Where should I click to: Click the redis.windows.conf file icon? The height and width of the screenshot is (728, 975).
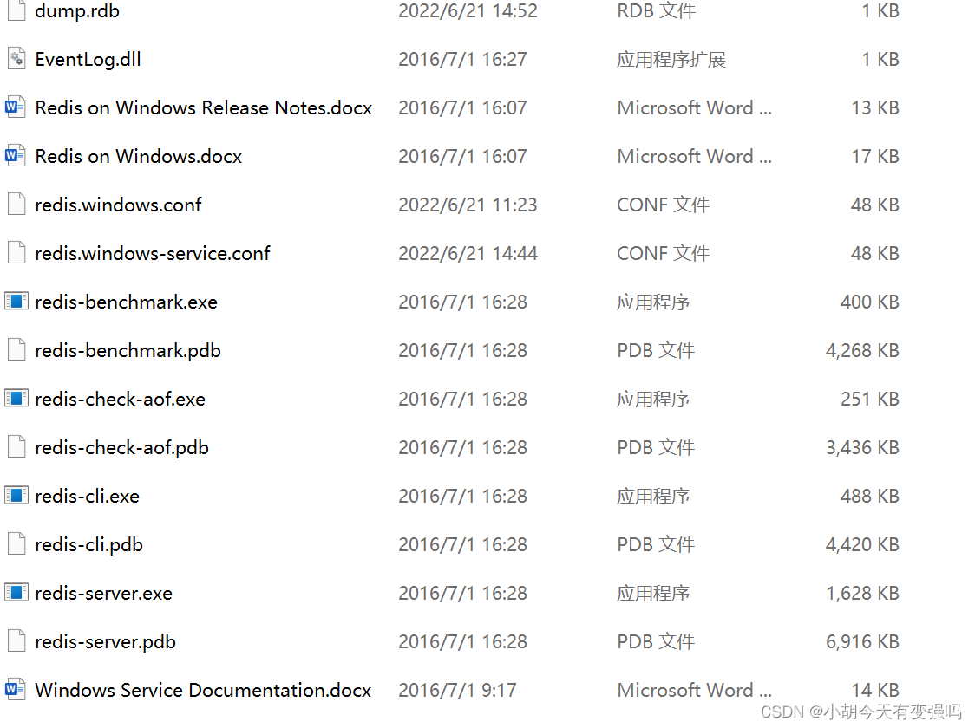[16, 205]
